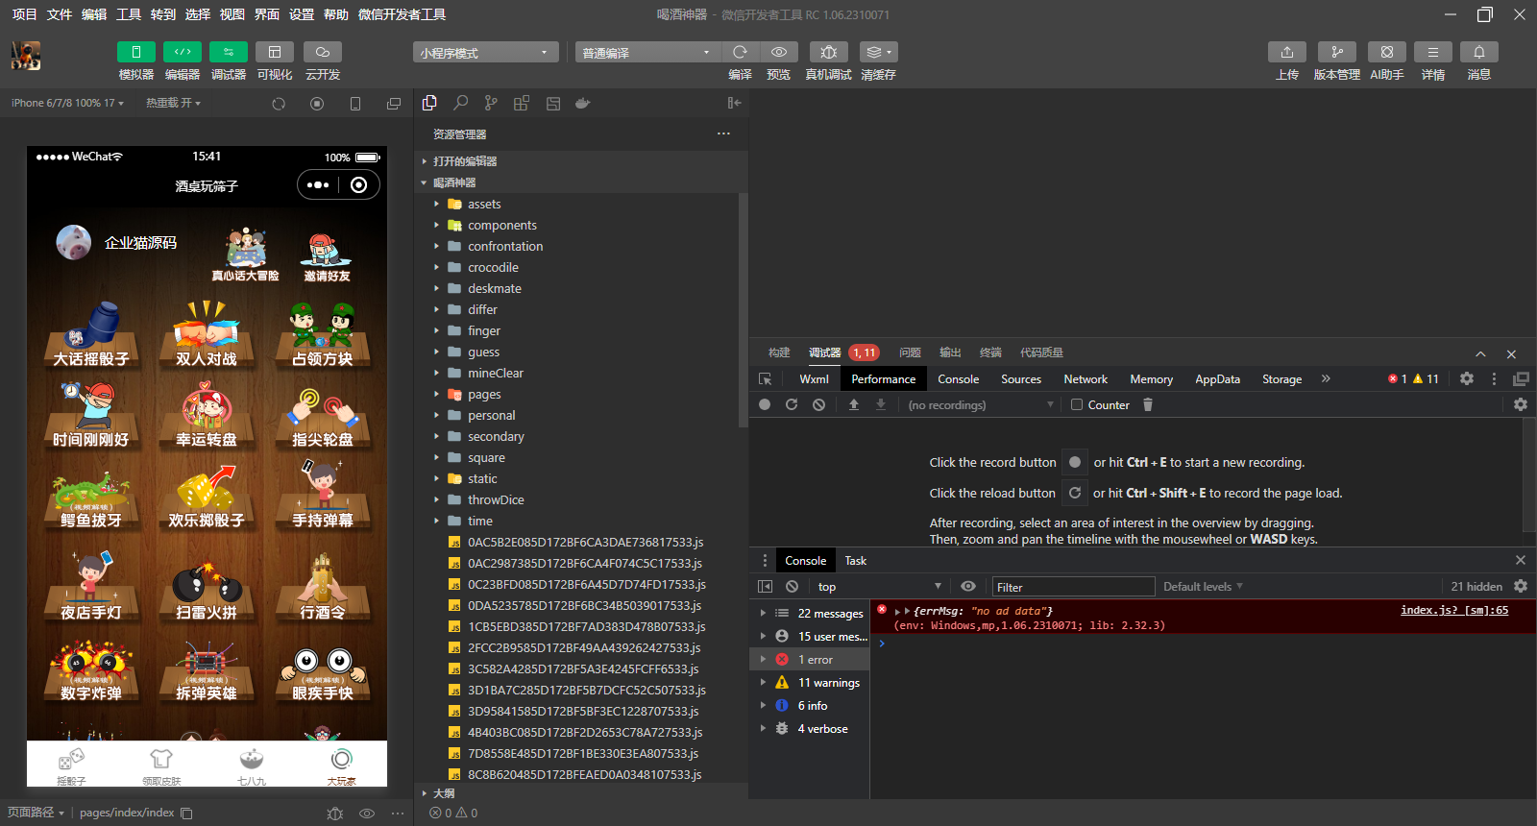Open real device debugging icon

pos(828,52)
